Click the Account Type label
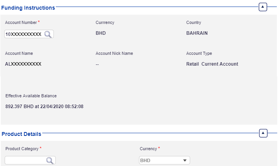Viewport: 278px width, 166px height. tap(199, 54)
